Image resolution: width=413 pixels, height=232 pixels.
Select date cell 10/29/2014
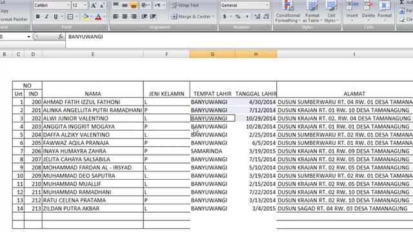tap(256, 119)
